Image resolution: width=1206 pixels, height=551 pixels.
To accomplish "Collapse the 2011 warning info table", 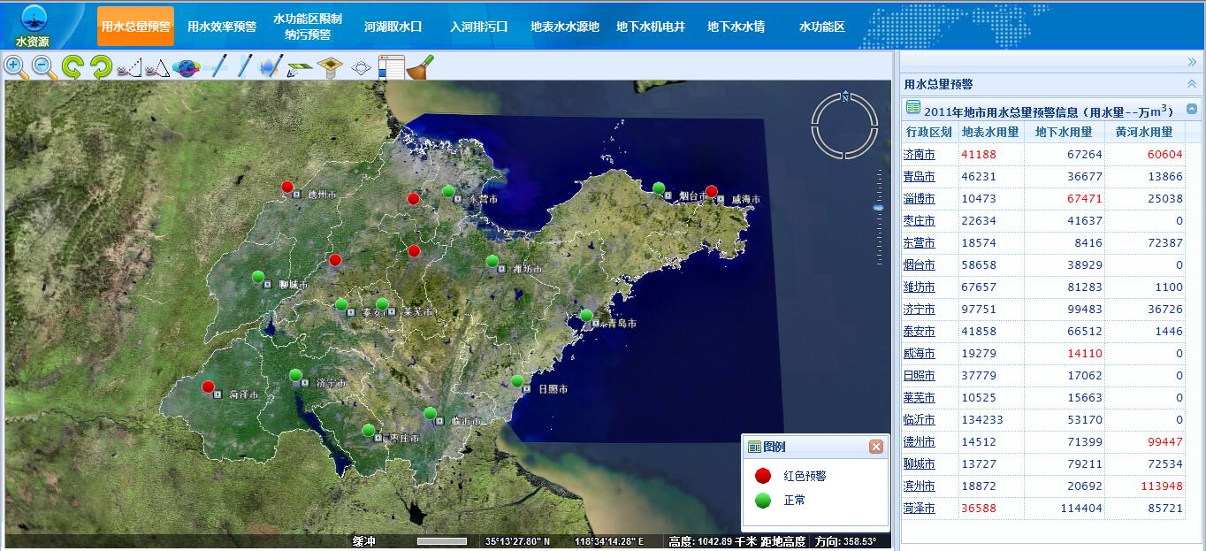I will tap(1192, 110).
